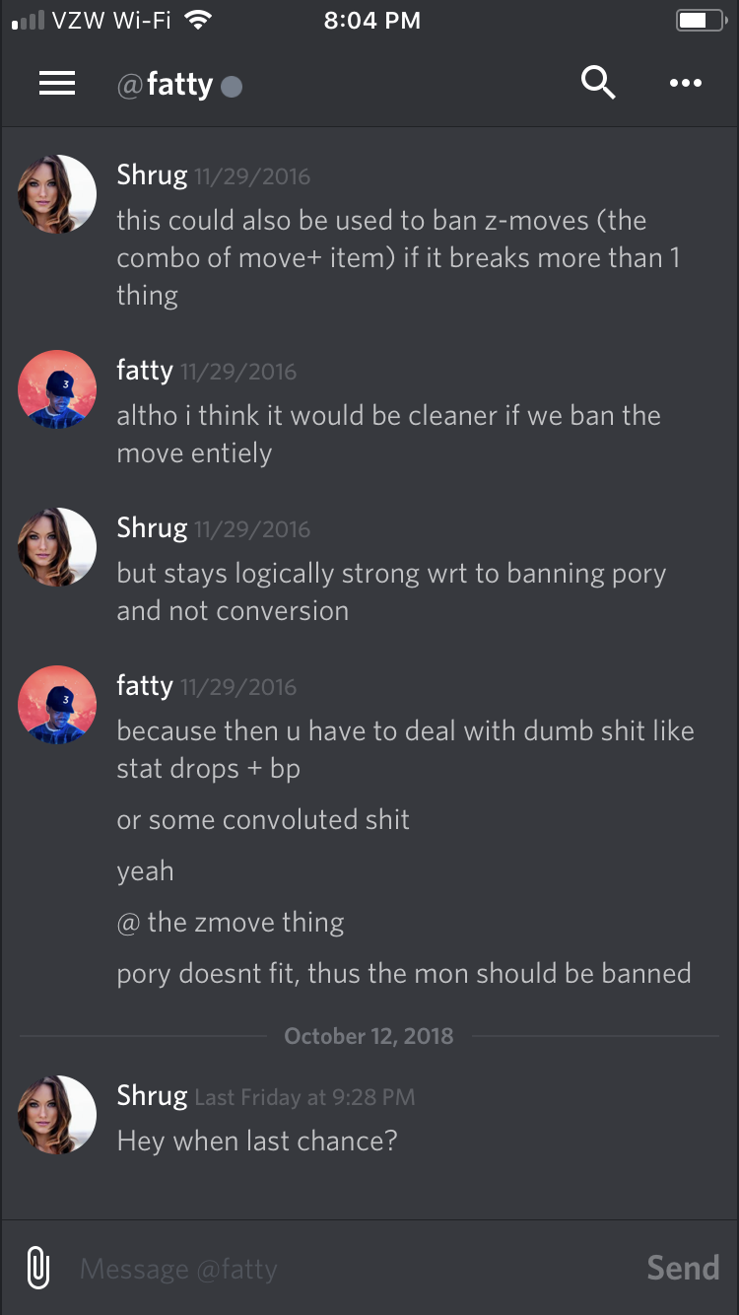Tap the Wi-Fi signal icon
Screen dimensions: 739x1315
pyautogui.click(x=199, y=20)
